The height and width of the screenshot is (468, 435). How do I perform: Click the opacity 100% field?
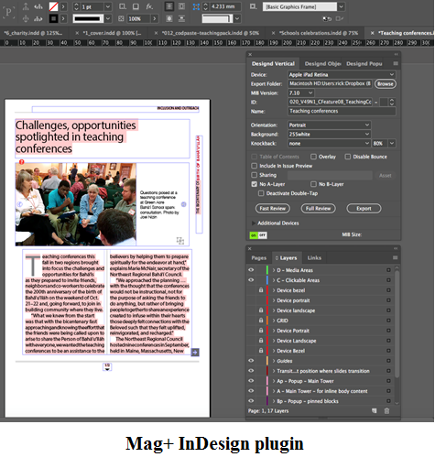137,18
